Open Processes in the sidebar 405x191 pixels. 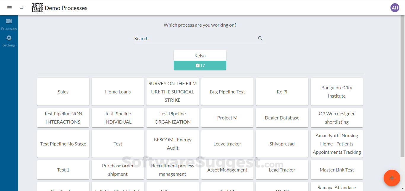(x=9, y=24)
